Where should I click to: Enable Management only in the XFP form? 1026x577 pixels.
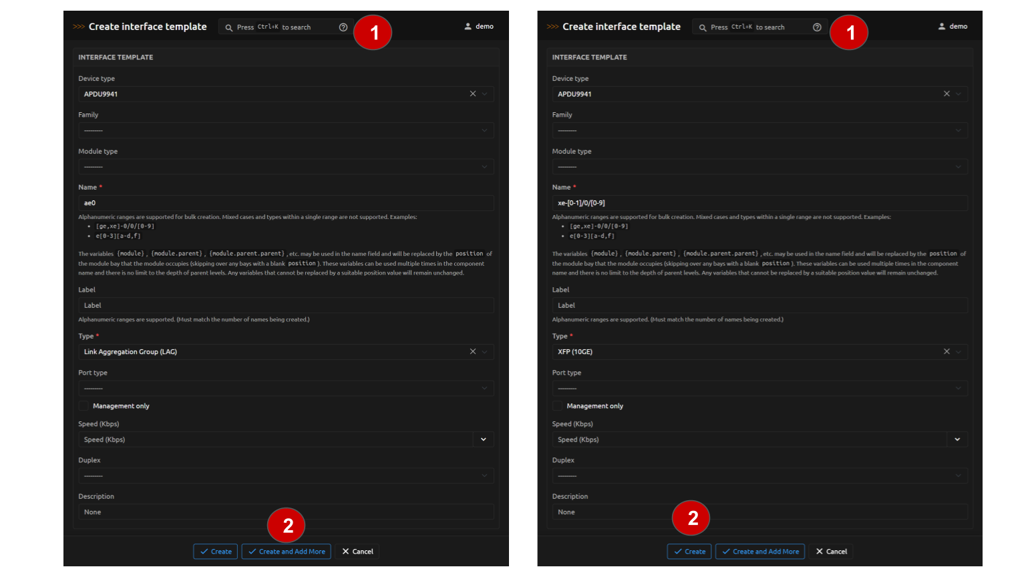coord(557,406)
